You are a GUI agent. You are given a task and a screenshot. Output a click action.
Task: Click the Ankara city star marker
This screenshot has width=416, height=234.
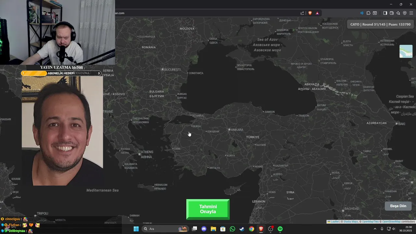(x=229, y=130)
